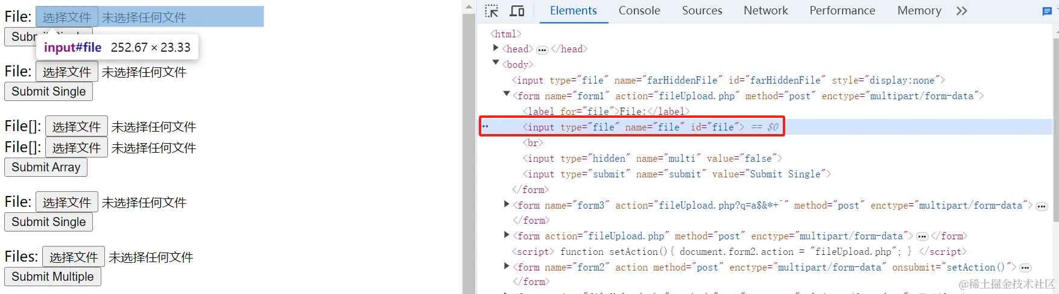The width and height of the screenshot is (1059, 294).
Task: Click the page scrollbar up arrow
Action: pyautogui.click(x=469, y=7)
